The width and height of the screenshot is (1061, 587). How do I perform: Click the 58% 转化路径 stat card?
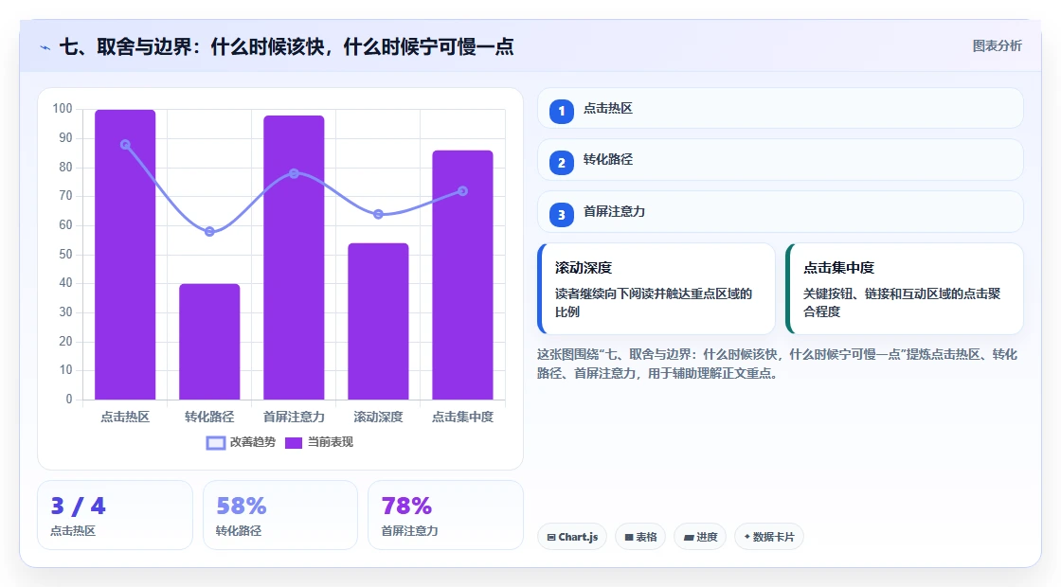click(280, 515)
